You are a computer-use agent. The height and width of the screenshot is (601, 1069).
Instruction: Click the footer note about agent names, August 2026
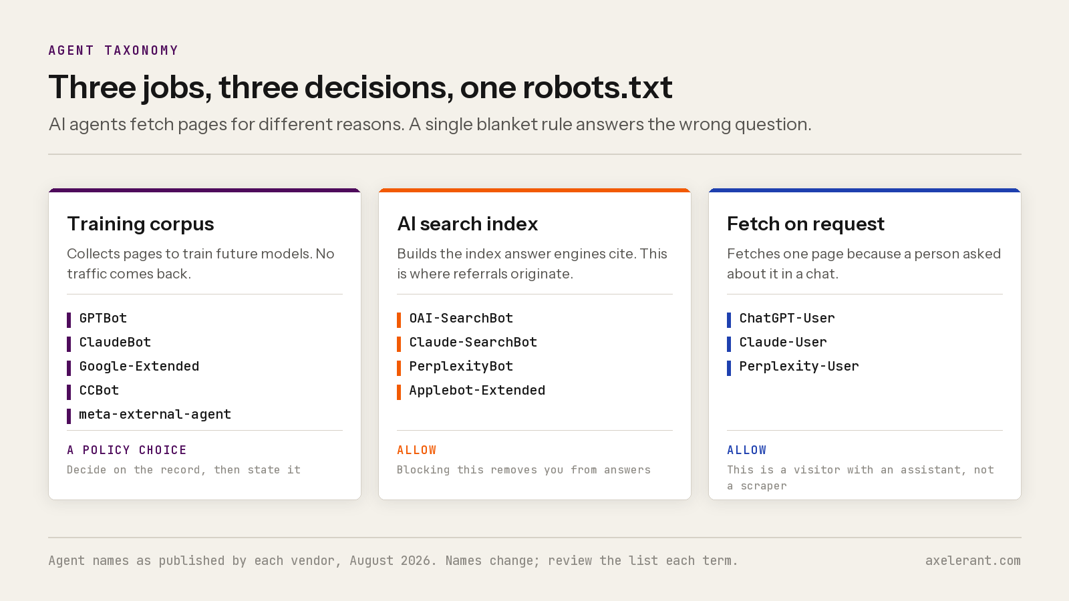(x=393, y=561)
